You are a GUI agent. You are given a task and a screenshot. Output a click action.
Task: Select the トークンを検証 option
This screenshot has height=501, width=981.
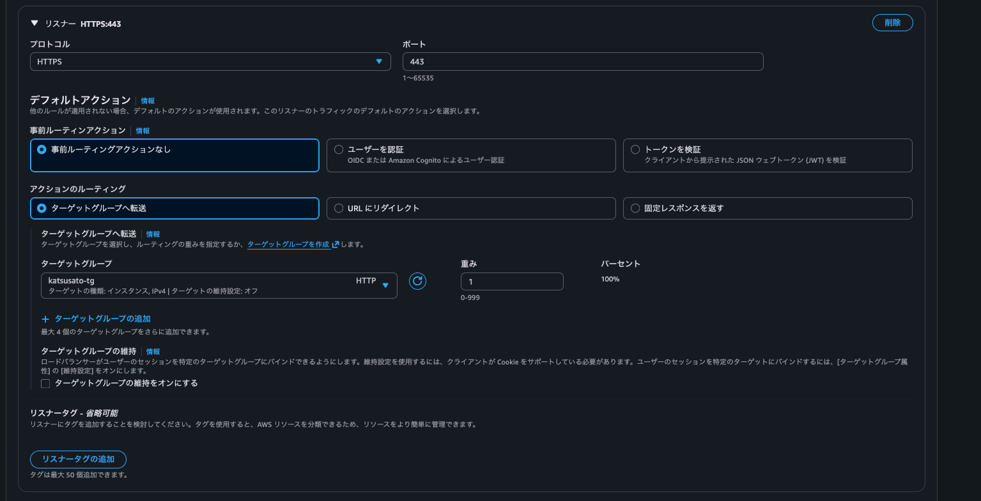point(635,149)
